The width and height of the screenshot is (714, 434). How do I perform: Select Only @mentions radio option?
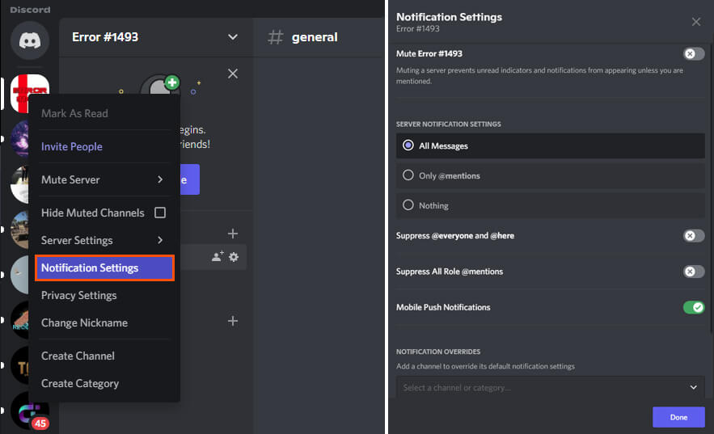(550, 175)
